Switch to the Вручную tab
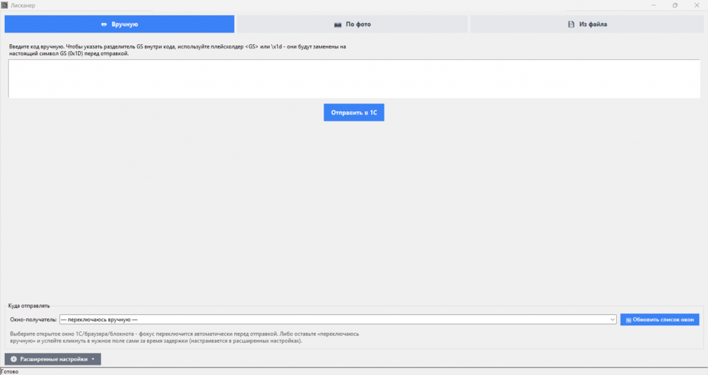Screen dimensions: 708x375 120,24
